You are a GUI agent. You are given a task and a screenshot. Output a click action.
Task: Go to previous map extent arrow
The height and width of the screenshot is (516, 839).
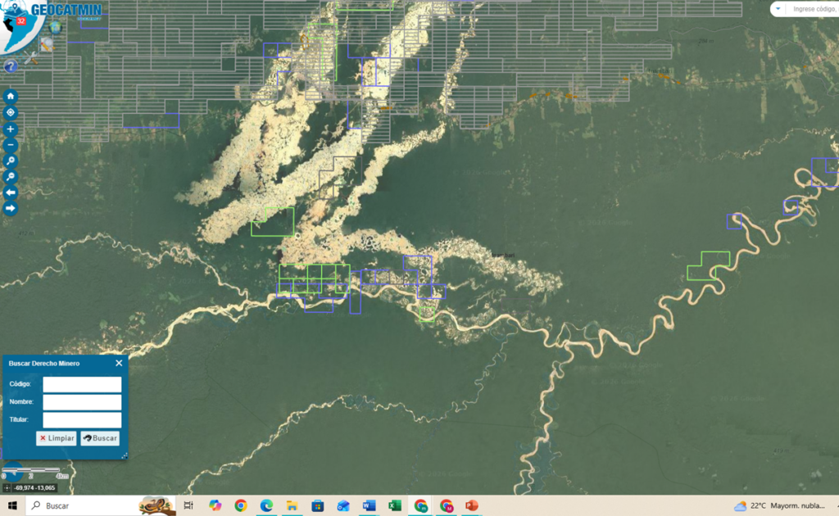point(11,192)
